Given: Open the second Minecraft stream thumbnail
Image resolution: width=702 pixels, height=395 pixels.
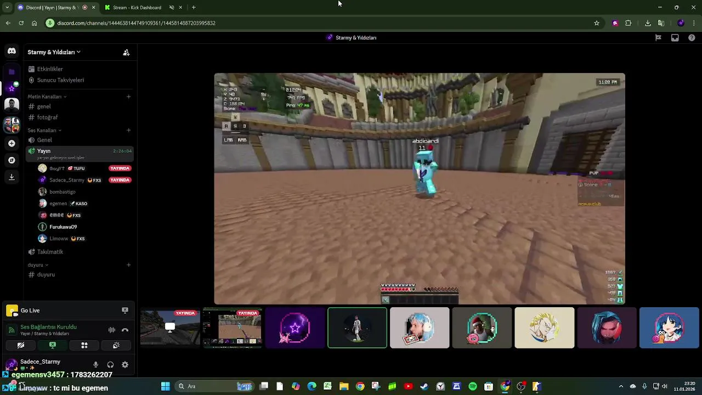Looking at the screenshot, I should (233, 328).
